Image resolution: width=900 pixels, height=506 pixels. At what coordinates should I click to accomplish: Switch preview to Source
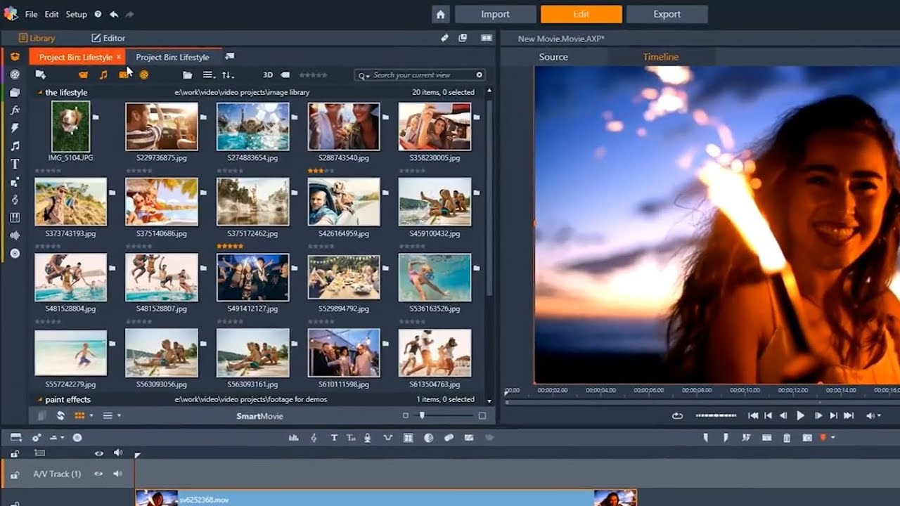point(553,57)
